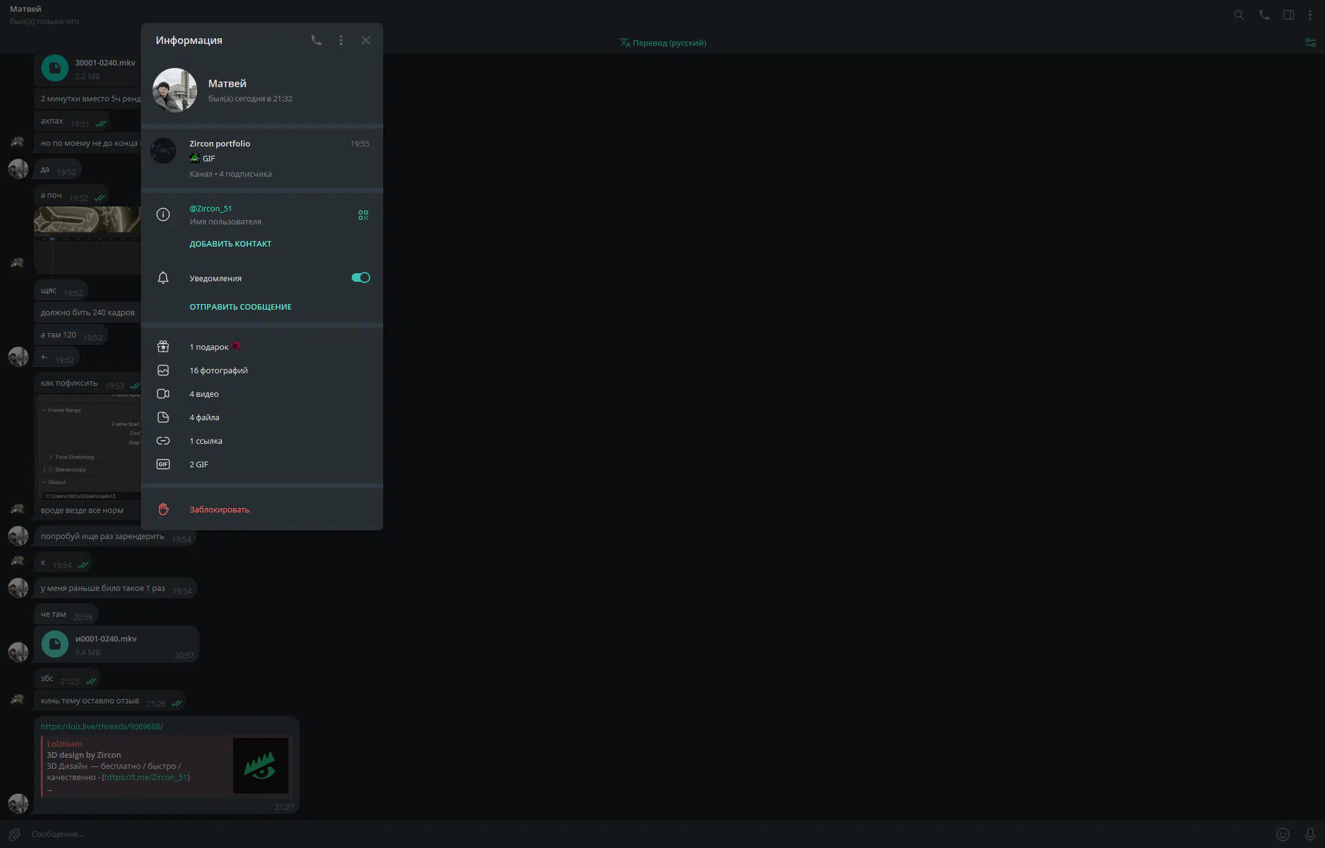The image size is (1325, 848).
Task: Open translation settings icon at right
Action: (x=1310, y=43)
